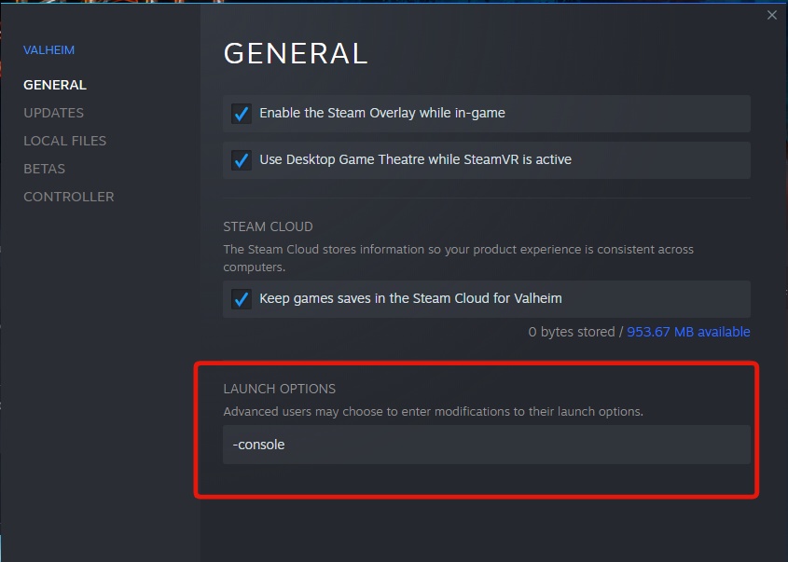Disable the Steam Cloud saves checkbox
Image resolution: width=788 pixels, height=562 pixels.
click(x=242, y=299)
